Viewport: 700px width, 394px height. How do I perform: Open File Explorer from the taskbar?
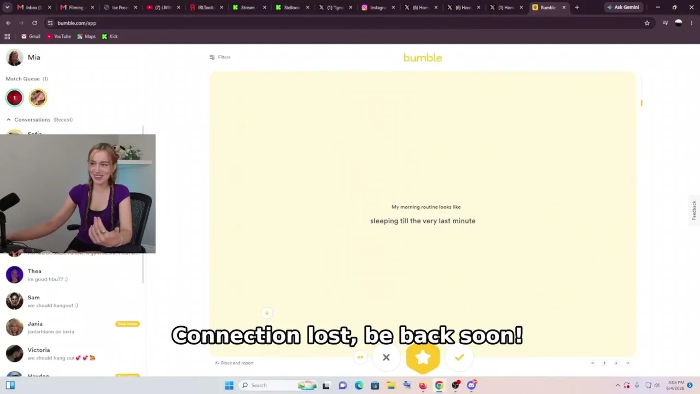click(391, 385)
